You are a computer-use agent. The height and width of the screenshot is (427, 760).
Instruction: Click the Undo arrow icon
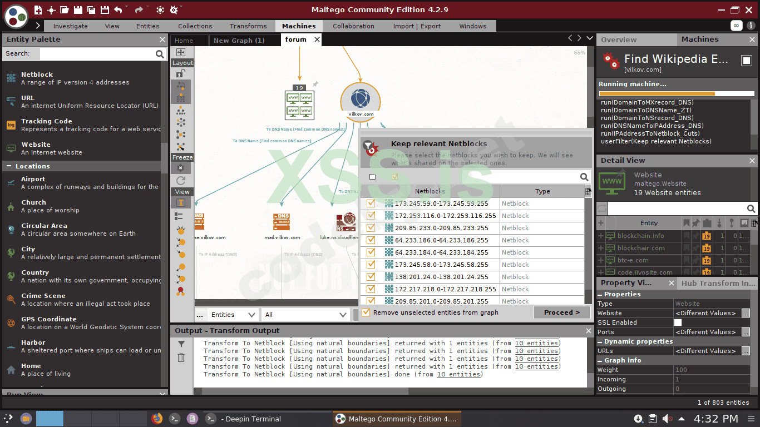[x=118, y=10]
